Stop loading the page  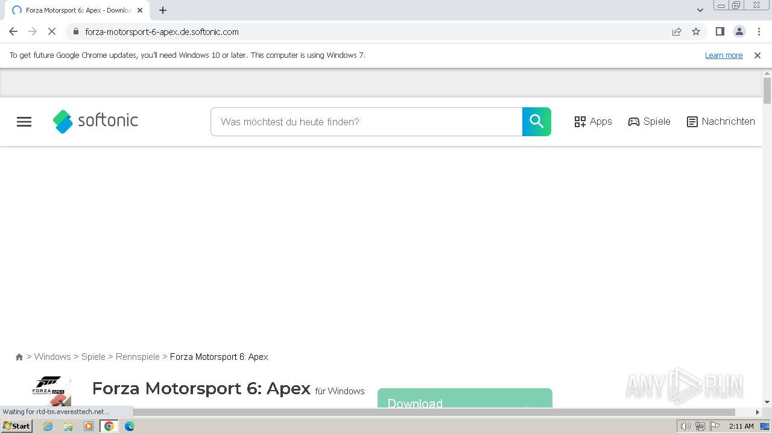point(52,31)
